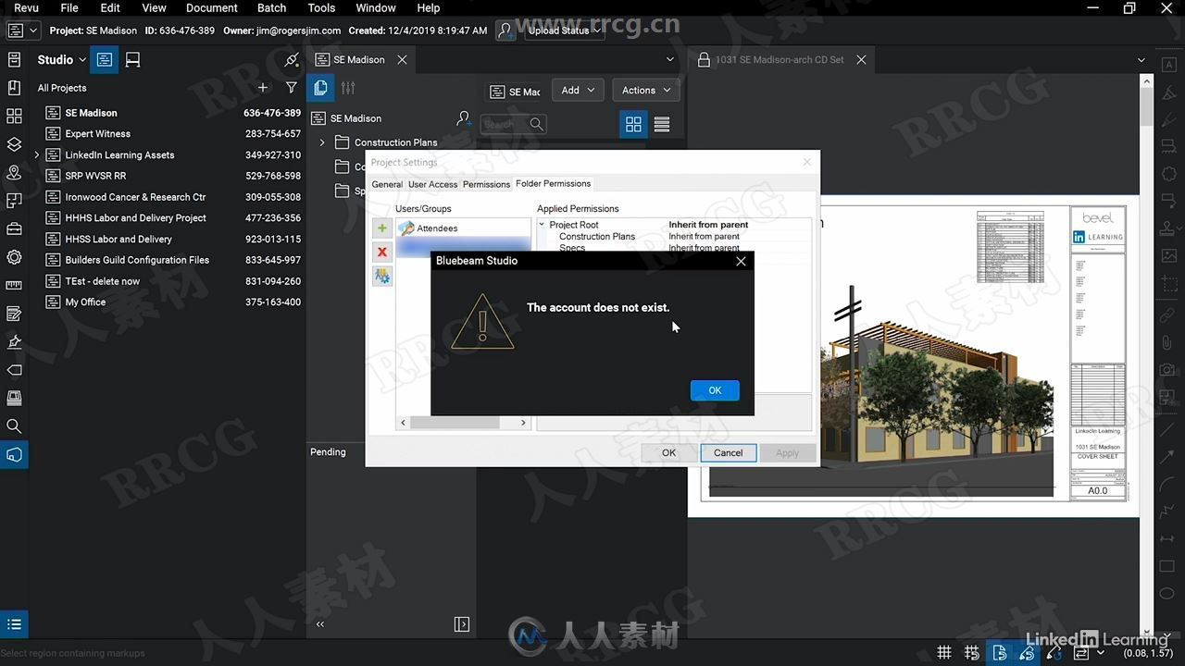Add user with green plus in Project Settings
Screen dimensions: 1185x666
381,228
